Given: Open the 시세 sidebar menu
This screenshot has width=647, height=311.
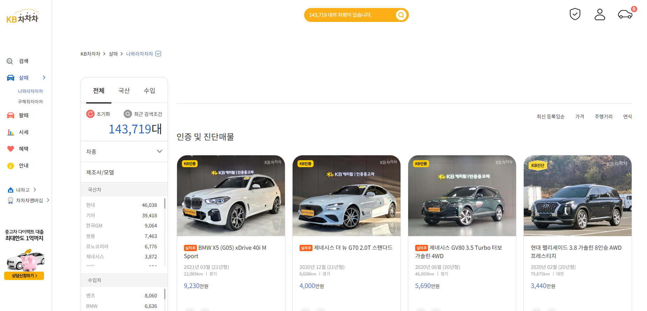Looking at the screenshot, I should [x=24, y=132].
